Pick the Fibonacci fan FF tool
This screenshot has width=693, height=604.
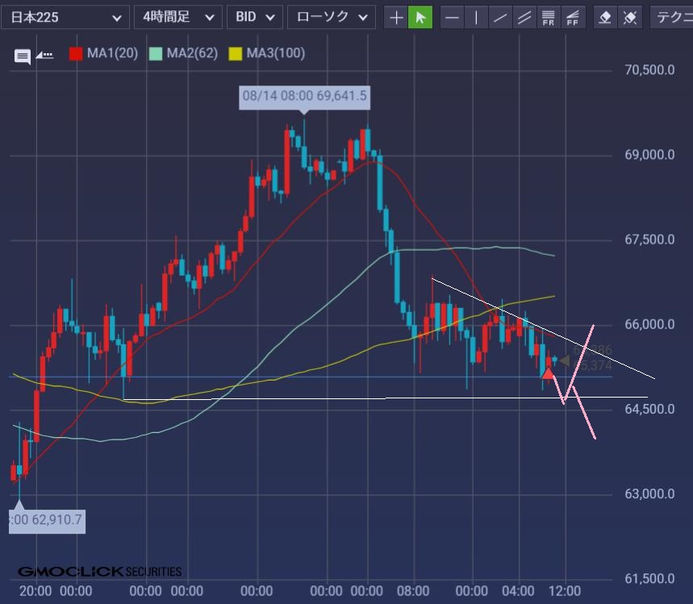573,18
